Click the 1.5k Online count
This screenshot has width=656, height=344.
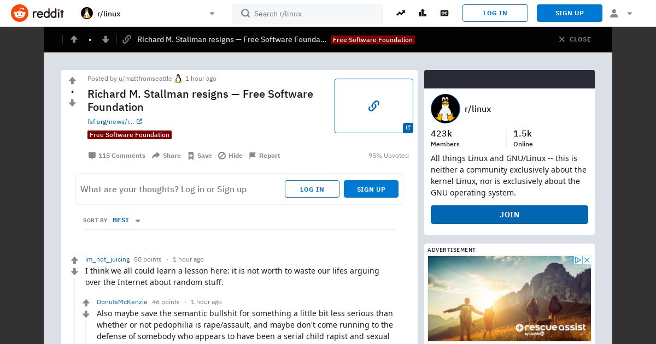523,138
